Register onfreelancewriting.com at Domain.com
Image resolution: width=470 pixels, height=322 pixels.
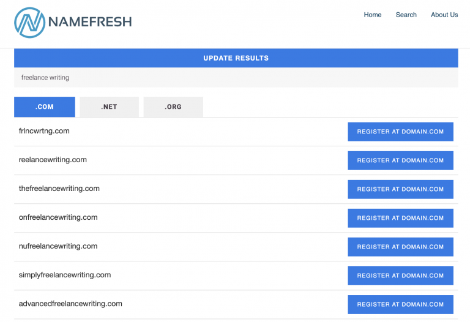(x=400, y=218)
